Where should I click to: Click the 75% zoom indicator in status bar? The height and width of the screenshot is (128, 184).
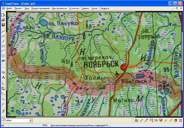click(x=44, y=125)
